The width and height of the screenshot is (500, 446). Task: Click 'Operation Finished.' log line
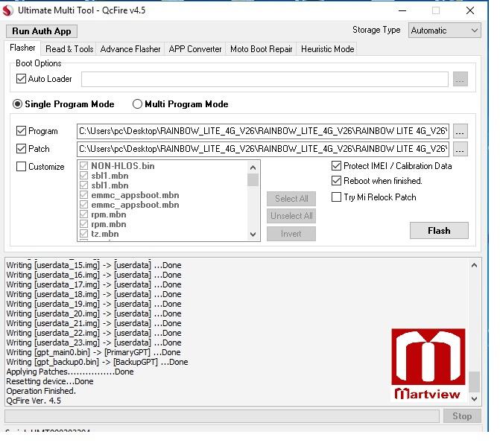[41, 391]
